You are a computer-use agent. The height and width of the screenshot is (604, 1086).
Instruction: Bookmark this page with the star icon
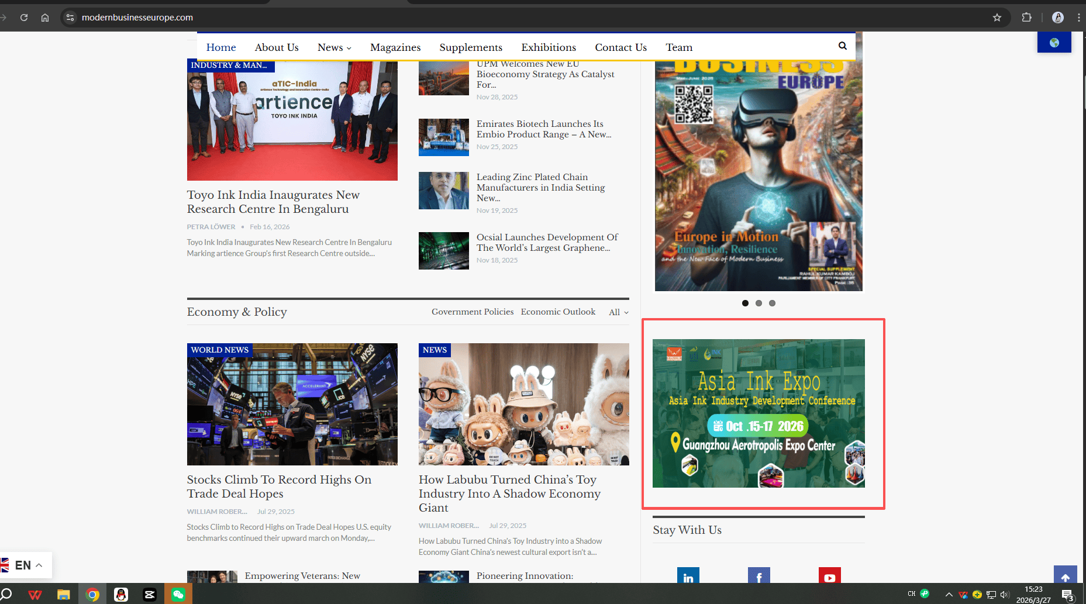click(x=997, y=18)
